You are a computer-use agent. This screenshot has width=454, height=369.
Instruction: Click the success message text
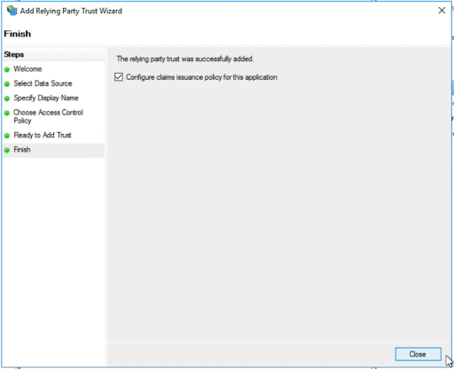coord(185,59)
